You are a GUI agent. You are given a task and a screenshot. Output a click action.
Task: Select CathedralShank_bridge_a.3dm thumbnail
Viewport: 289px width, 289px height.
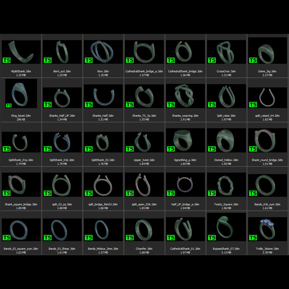[144, 52]
